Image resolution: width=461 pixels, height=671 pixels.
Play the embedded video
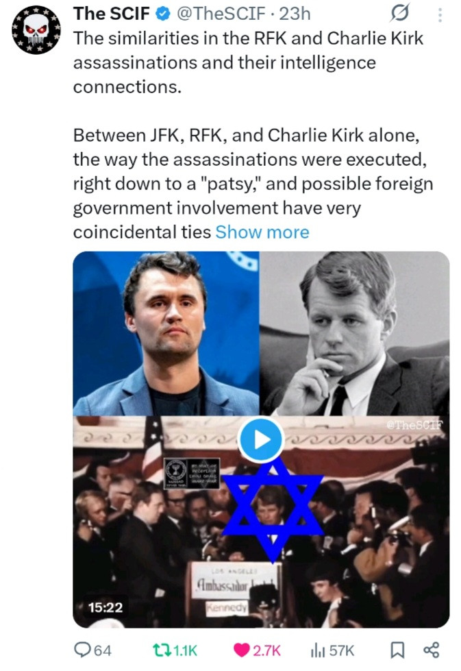[x=261, y=439]
